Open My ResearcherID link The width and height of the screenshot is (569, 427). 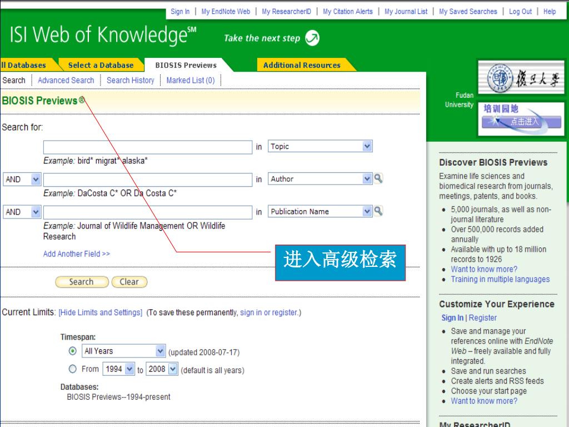pos(286,12)
